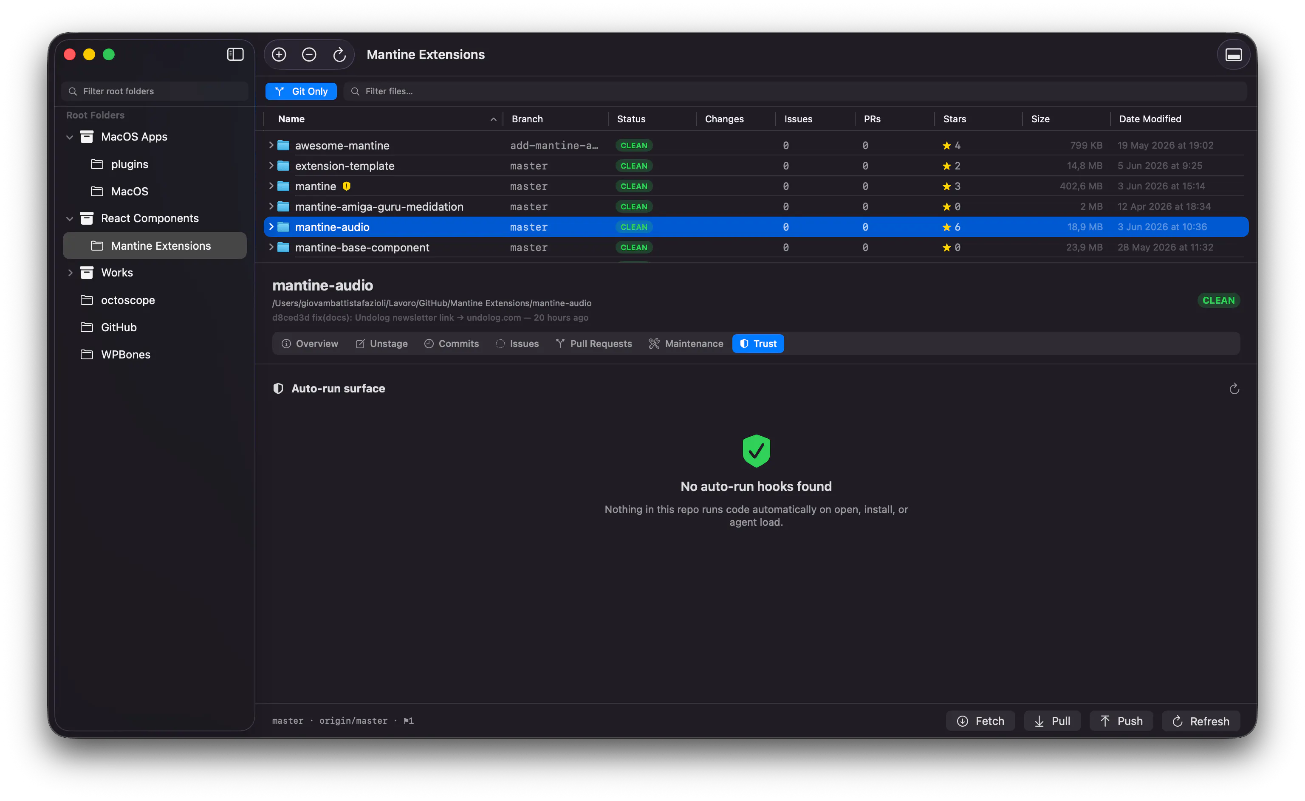Select the octoscope root folder
Viewport: 1305px width, 801px height.
coord(155,300)
